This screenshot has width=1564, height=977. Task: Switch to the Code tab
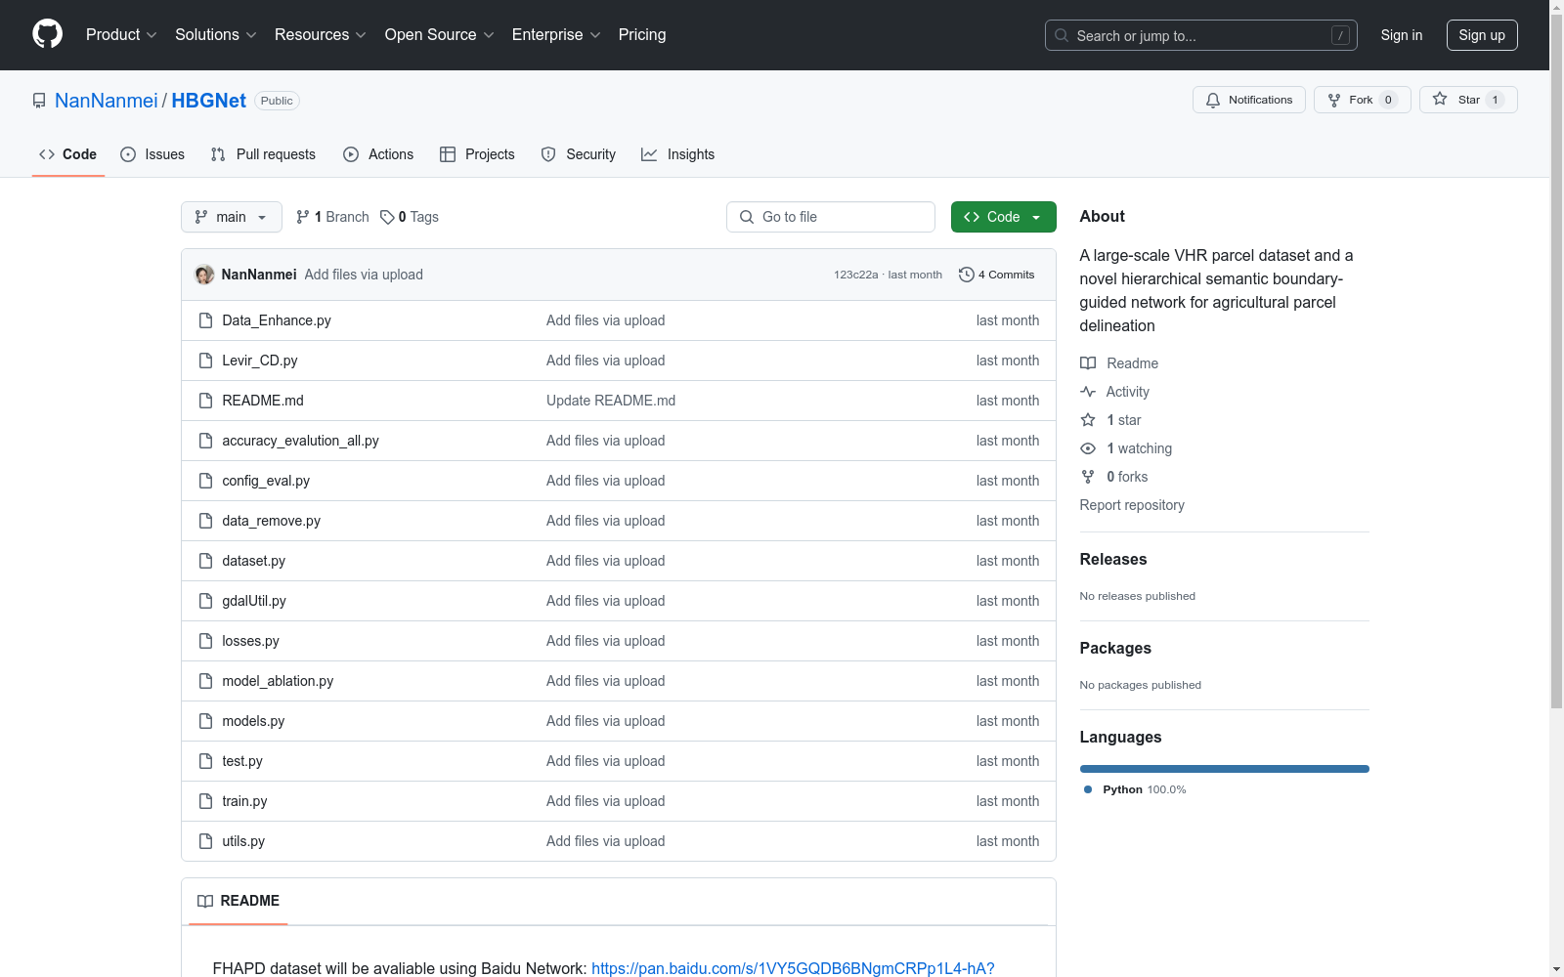[68, 154]
